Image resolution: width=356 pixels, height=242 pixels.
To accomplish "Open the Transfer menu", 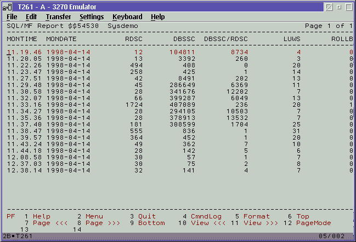I will coord(58,17).
